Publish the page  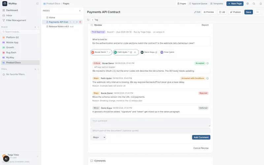(236, 12)
